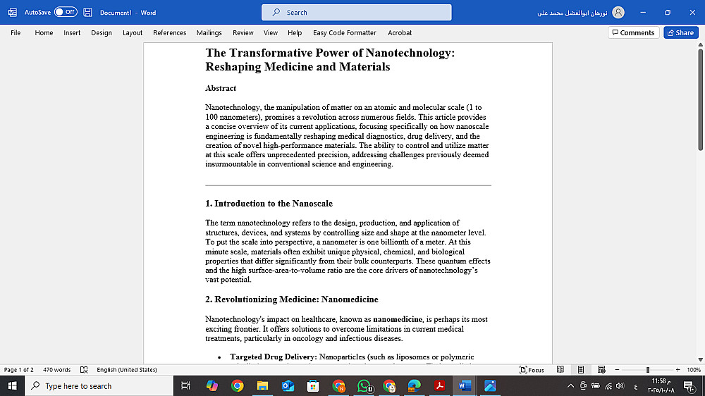This screenshot has width=705, height=396.
Task: Open the notification center icon
Action: [x=689, y=385]
